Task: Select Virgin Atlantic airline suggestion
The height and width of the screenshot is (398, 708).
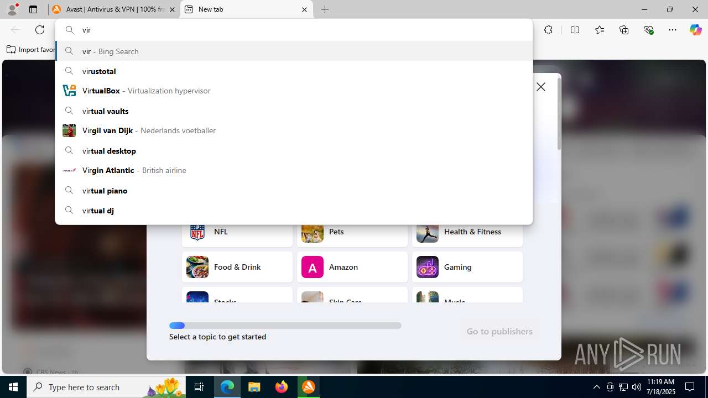Action: coord(294,170)
